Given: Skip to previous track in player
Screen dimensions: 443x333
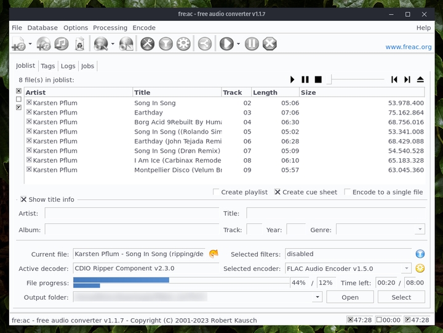Looking at the screenshot, I should point(394,80).
